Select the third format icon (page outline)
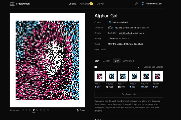 [x=30, y=110]
